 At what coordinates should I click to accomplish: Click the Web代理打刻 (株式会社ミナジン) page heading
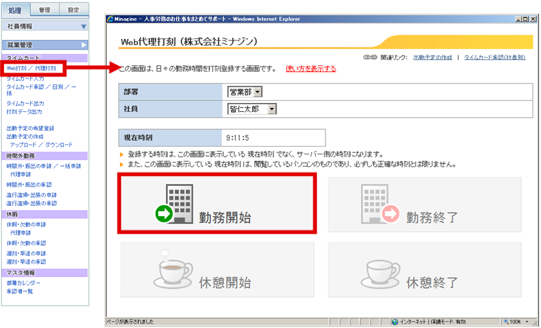[189, 42]
